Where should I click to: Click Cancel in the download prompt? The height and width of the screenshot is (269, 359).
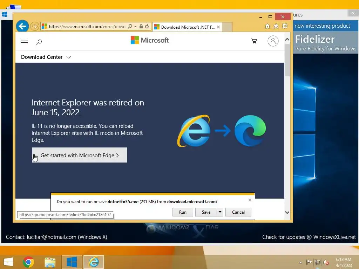point(238,212)
